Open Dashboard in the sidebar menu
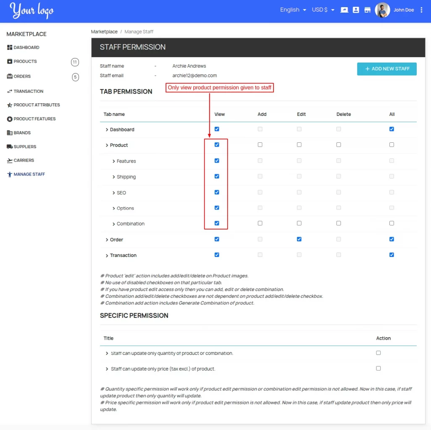 [26, 47]
